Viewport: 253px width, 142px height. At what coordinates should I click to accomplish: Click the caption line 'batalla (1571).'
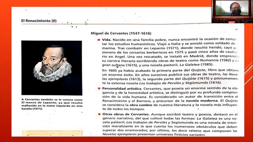(x=32, y=109)
